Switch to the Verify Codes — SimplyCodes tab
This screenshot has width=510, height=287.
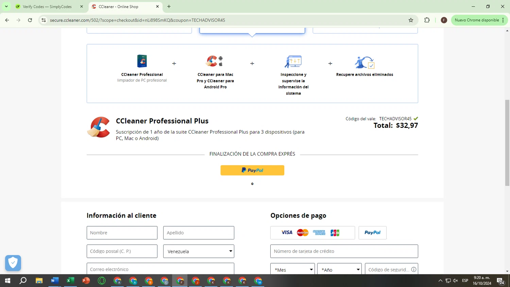tap(48, 6)
